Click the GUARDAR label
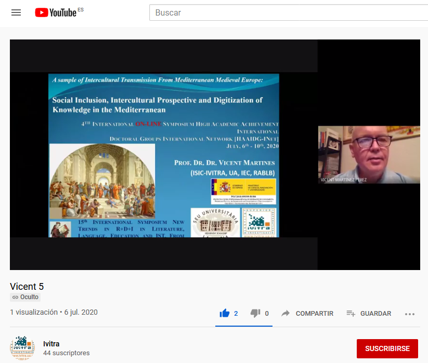428x363 pixels. (x=375, y=314)
